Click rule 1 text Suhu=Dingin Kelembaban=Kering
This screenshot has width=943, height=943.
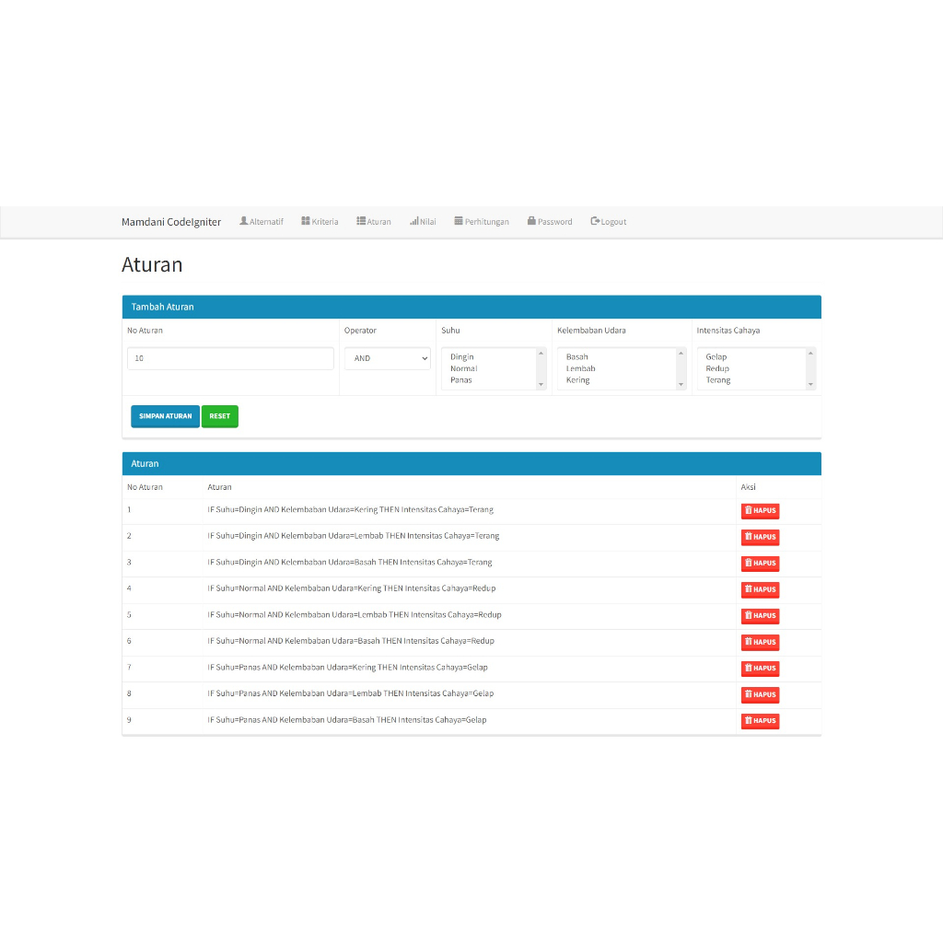pos(351,509)
